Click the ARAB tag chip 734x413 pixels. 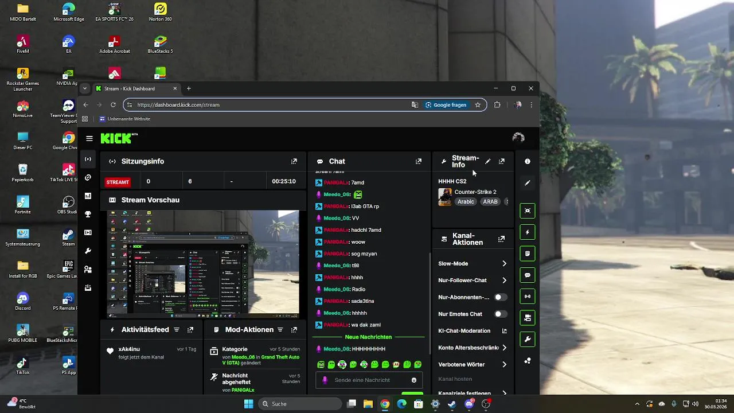coord(490,202)
